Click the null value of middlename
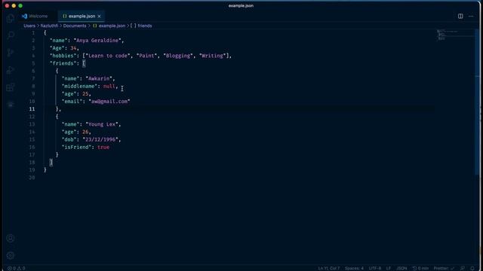 pos(109,87)
